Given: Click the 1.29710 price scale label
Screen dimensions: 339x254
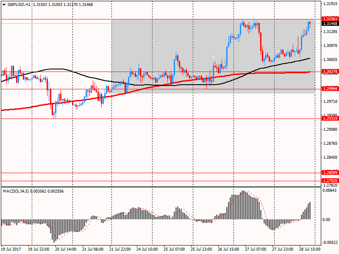Looking at the screenshot, I should pos(330,102).
